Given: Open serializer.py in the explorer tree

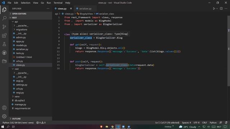Looking at the screenshot, I should pos(31,49).
